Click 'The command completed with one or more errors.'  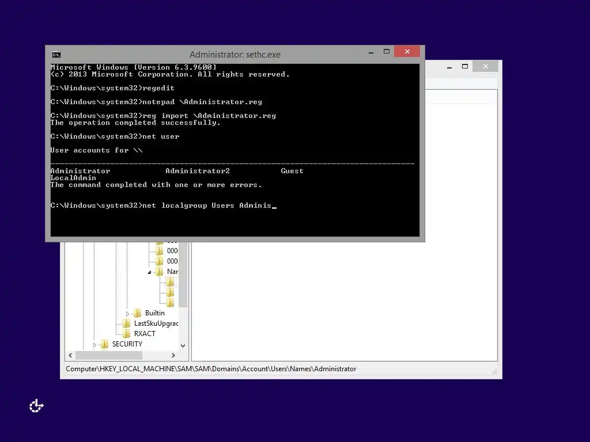pyautogui.click(x=156, y=185)
